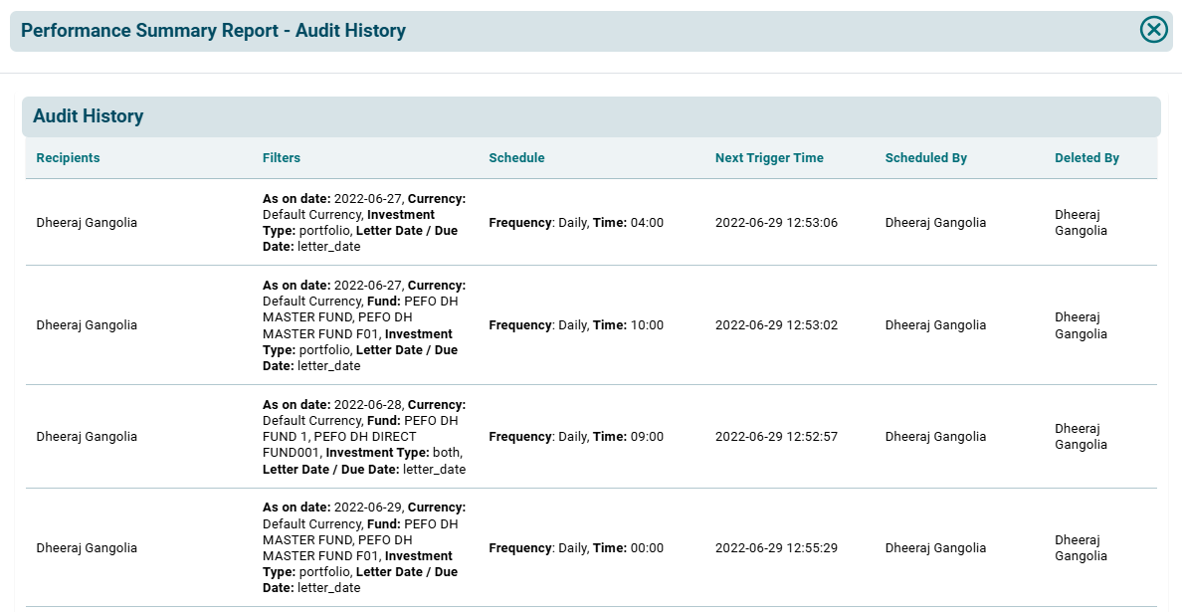Click filters with As on date 2022-06-28
Screen dimensions: 1182x612
363,437
